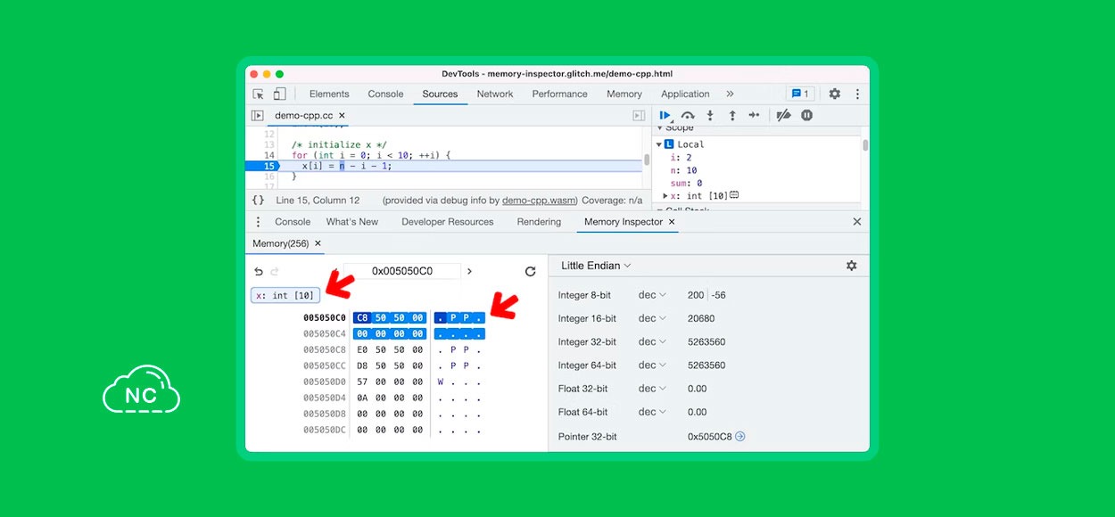
Task: Switch to the Console tab in top bar
Action: [x=385, y=94]
